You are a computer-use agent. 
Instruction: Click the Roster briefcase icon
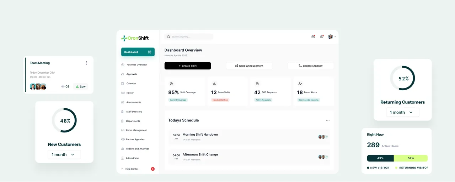pos(123,93)
